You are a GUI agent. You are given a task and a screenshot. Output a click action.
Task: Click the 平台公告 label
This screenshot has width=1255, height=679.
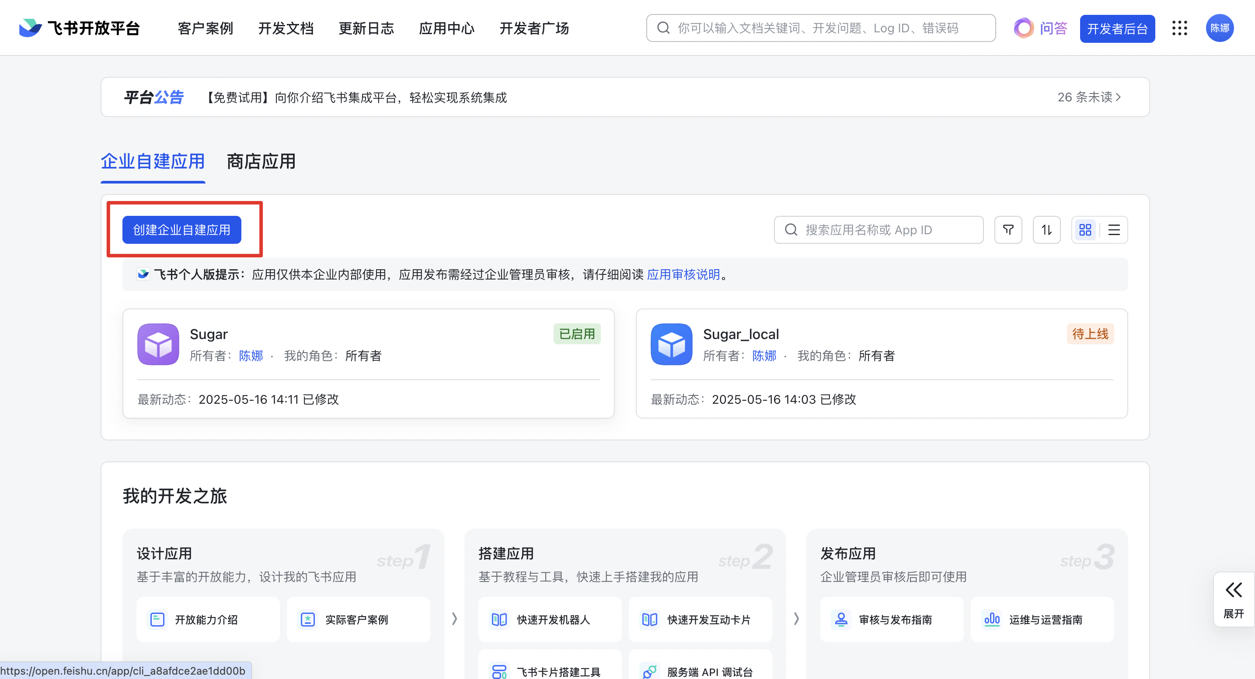tap(154, 97)
